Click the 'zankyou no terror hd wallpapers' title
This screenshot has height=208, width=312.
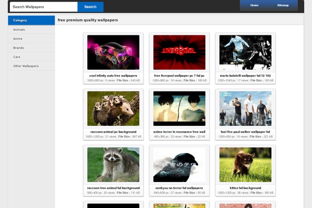pyautogui.click(x=179, y=188)
